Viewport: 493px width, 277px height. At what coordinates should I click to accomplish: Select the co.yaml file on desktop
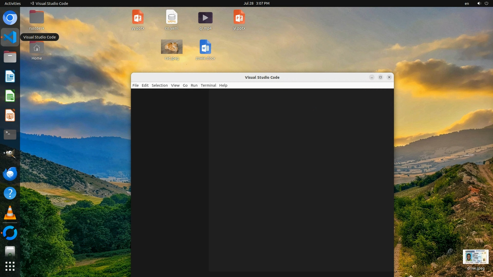tap(172, 17)
